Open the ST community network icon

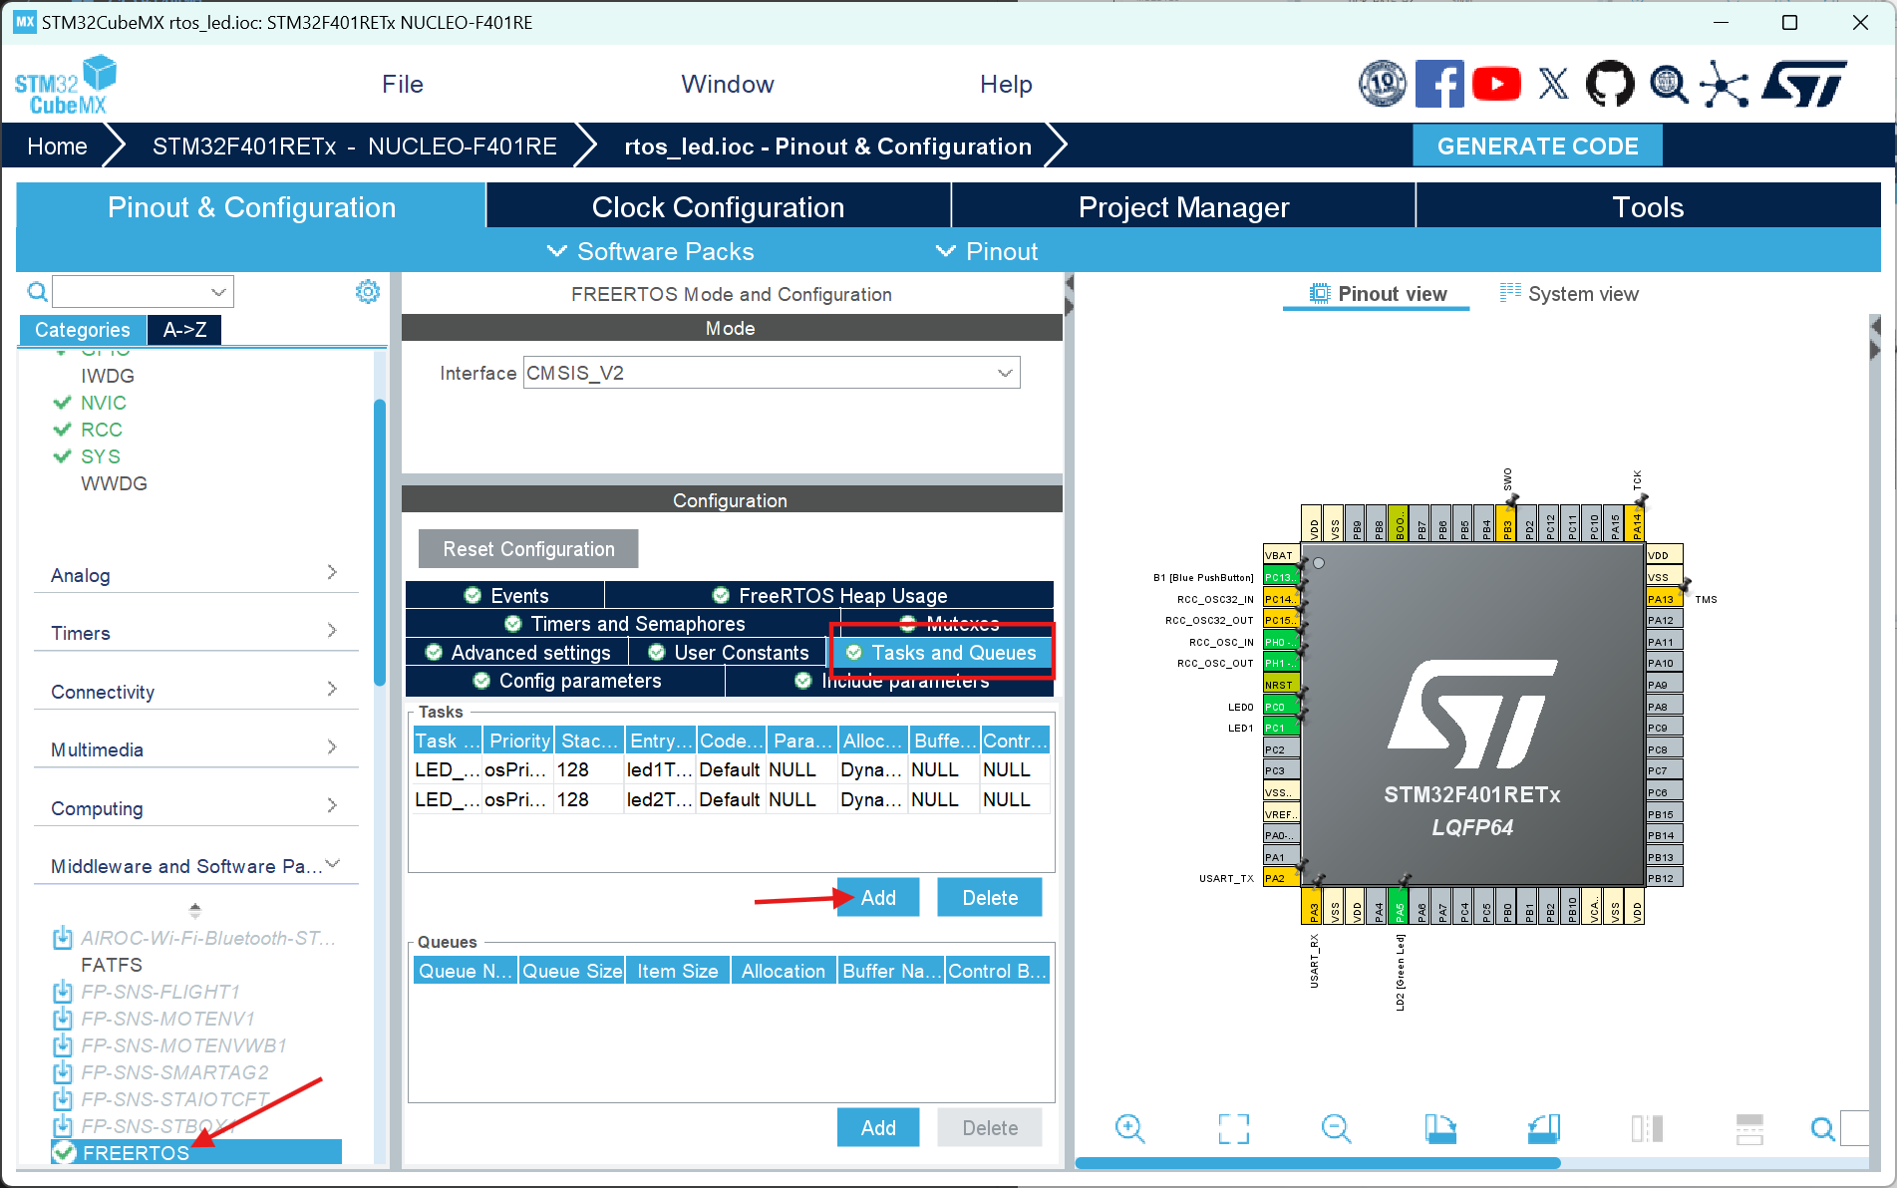1725,85
